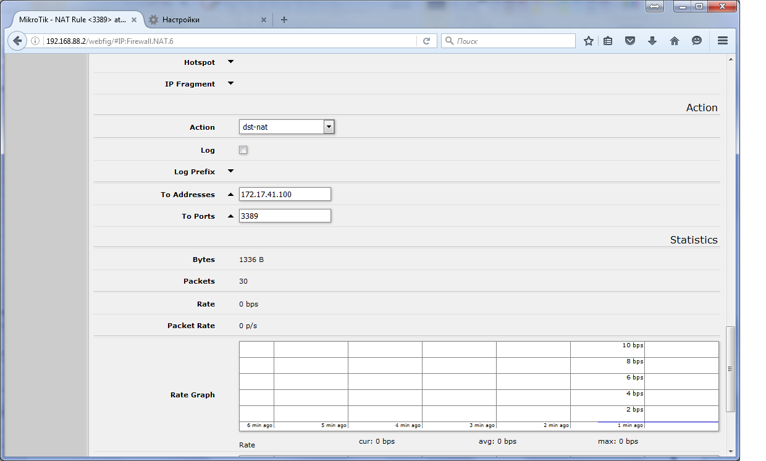Bookmark this page with the star icon
The width and height of the screenshot is (766, 461).
(x=588, y=41)
